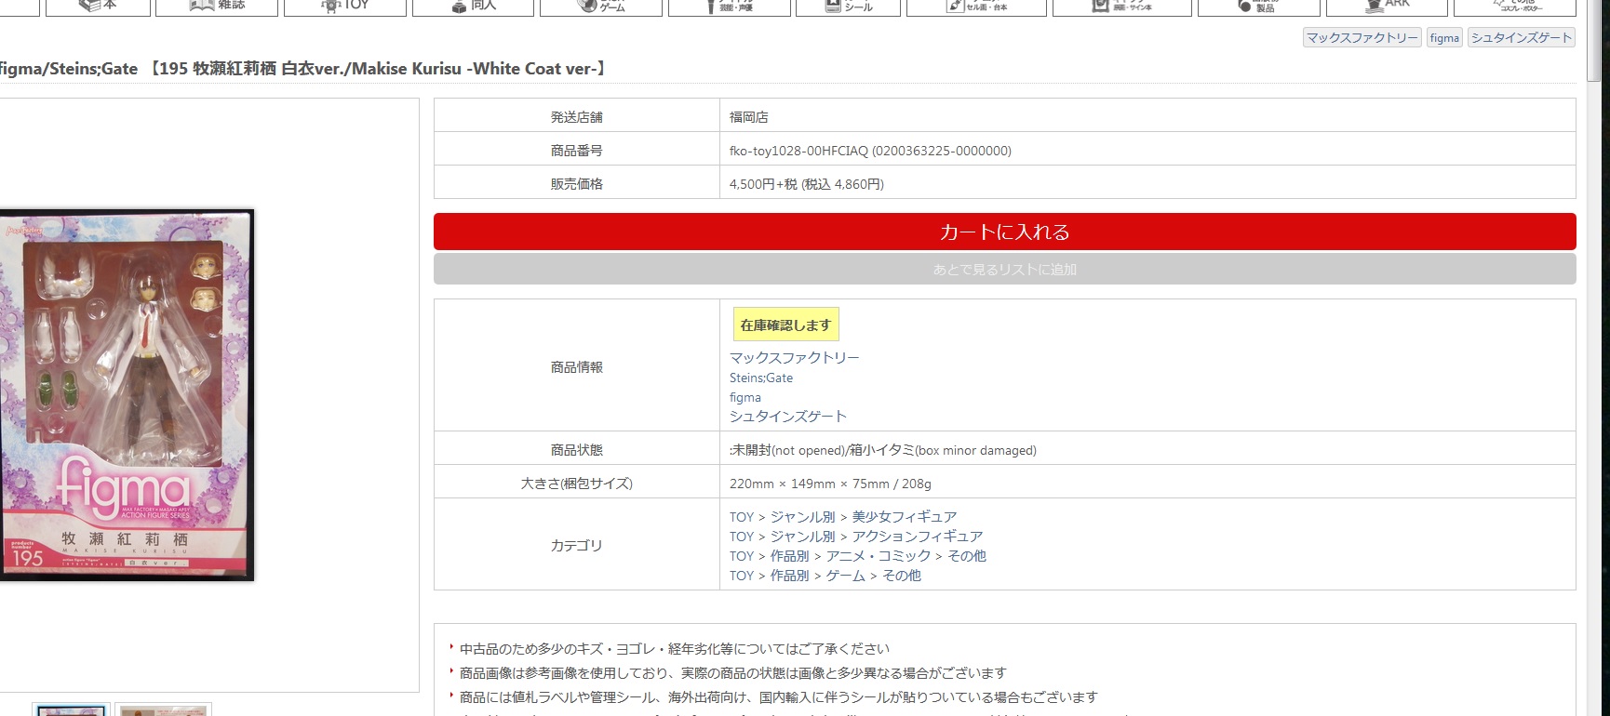Follow the アクションフィギュア category link
This screenshot has height=716, width=1610.
click(x=918, y=537)
